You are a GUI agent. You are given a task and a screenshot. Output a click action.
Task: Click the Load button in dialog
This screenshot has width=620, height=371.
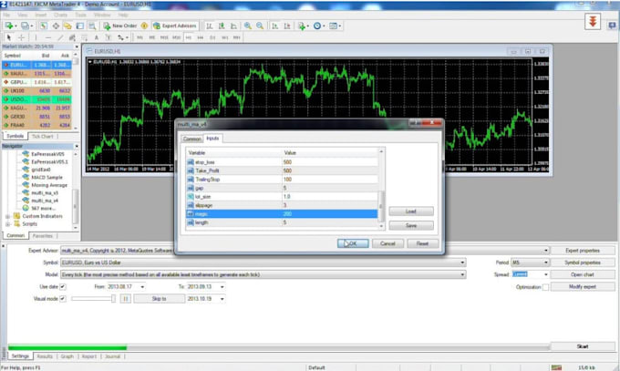[x=411, y=211]
